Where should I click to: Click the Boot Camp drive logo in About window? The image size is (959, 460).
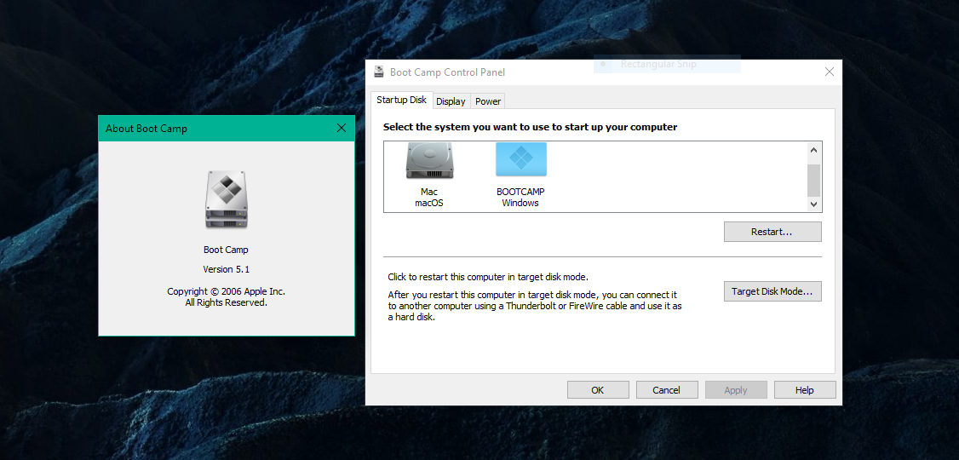point(227,199)
